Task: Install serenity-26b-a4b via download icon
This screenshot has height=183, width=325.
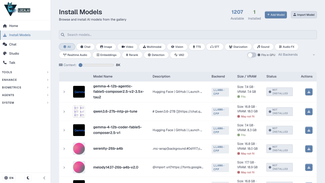Action: click(x=309, y=149)
